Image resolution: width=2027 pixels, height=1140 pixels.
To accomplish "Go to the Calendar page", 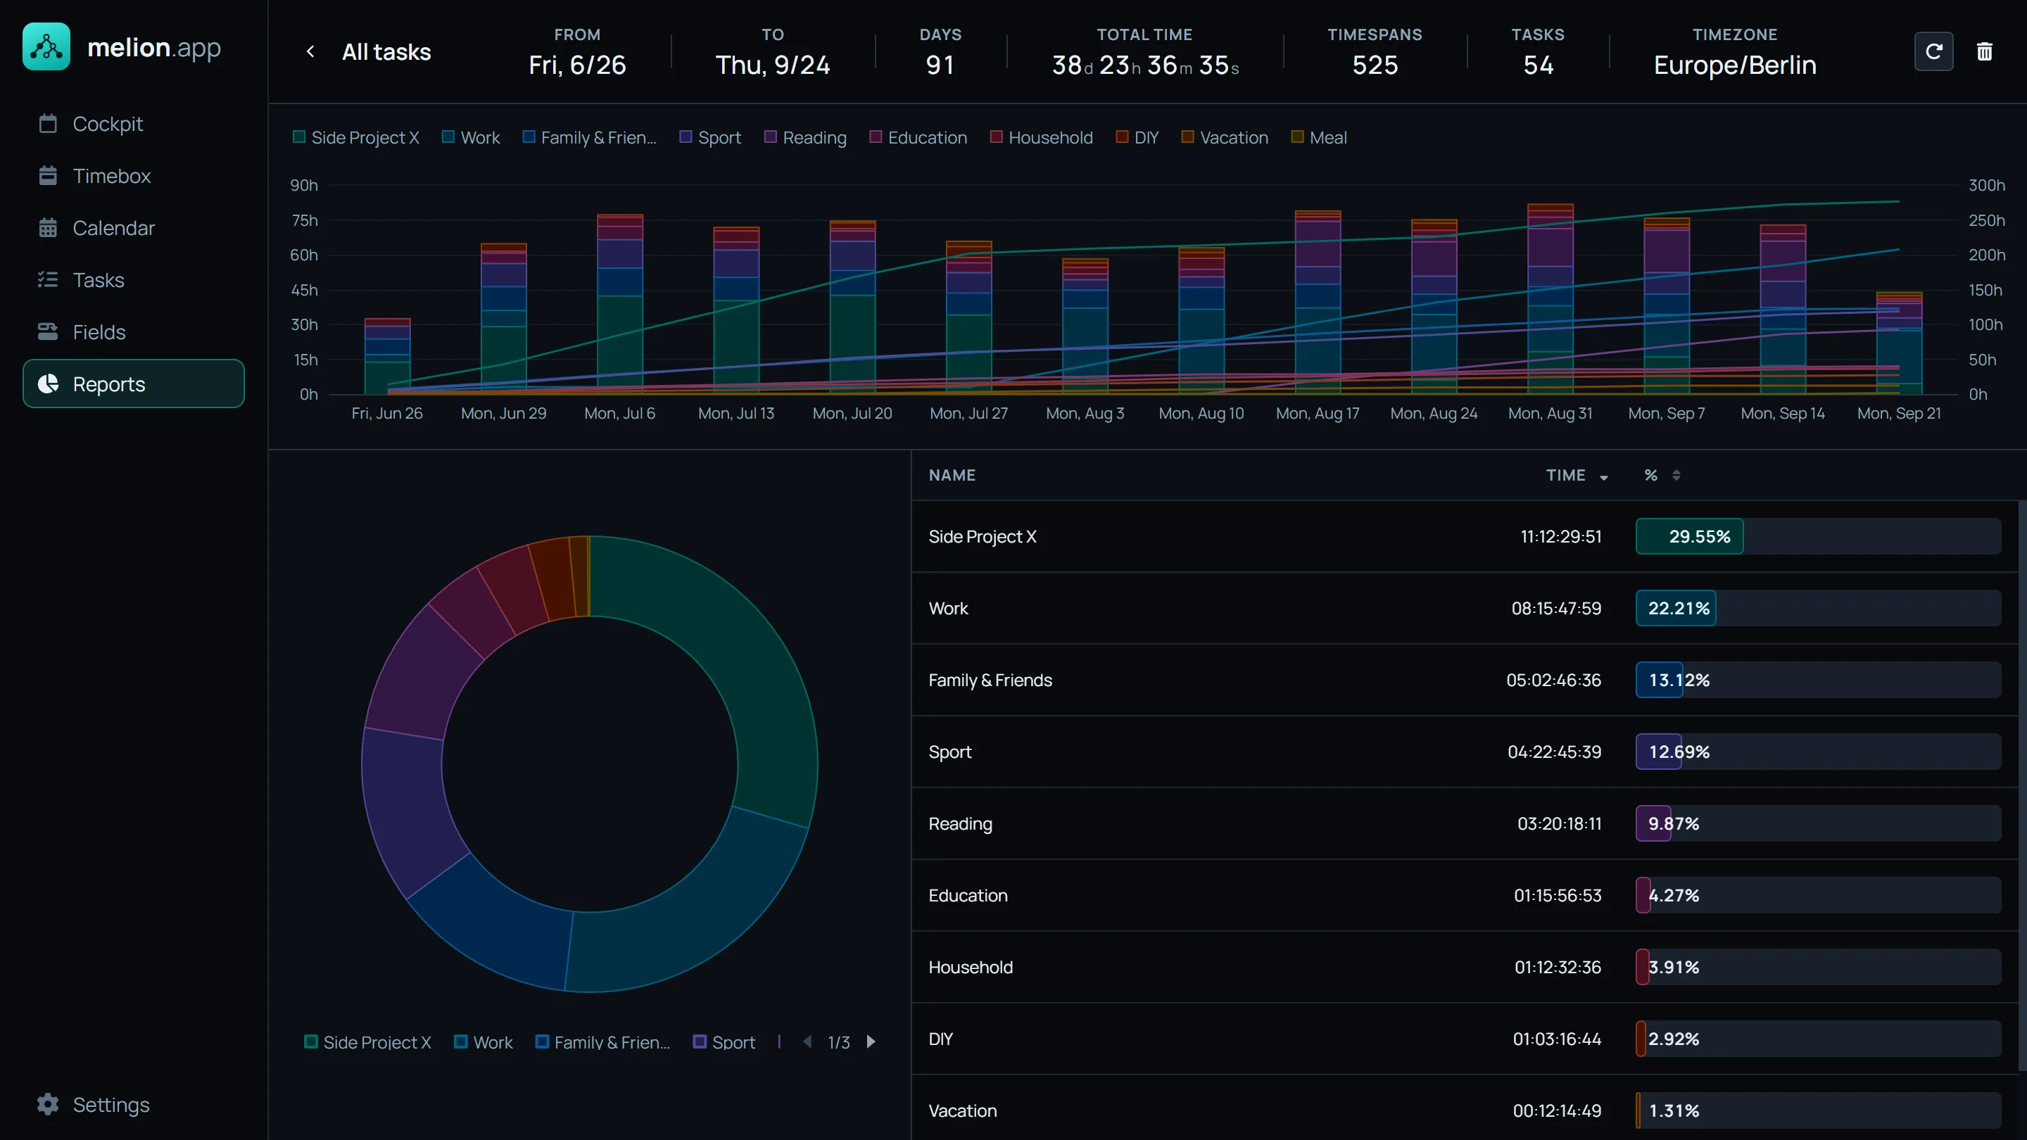I will tap(134, 227).
